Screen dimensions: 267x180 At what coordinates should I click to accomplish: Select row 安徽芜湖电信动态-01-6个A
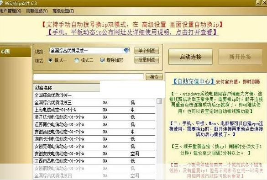(x=94, y=146)
